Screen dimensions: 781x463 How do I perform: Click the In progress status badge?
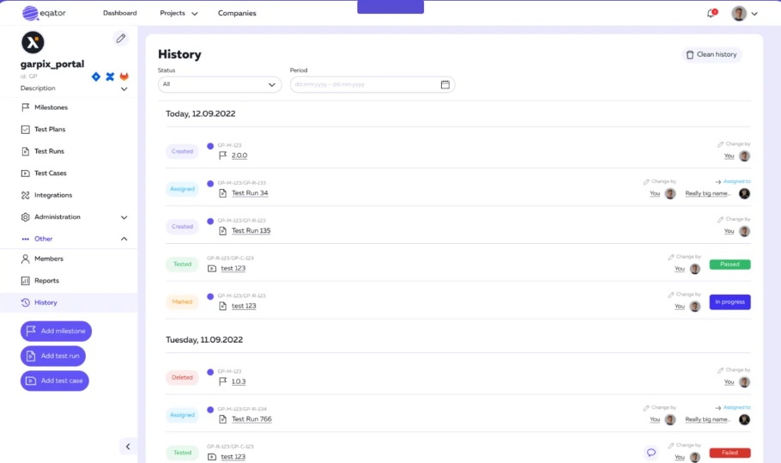(730, 302)
